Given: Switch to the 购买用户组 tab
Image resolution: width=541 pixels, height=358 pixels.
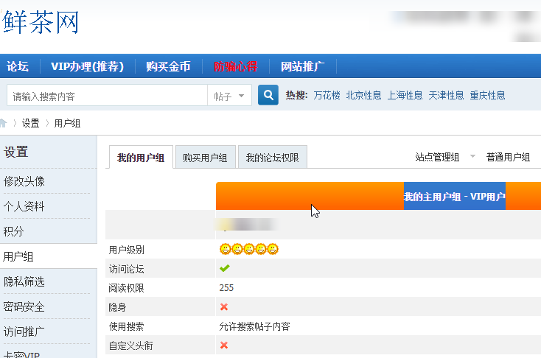Looking at the screenshot, I should click(x=206, y=158).
